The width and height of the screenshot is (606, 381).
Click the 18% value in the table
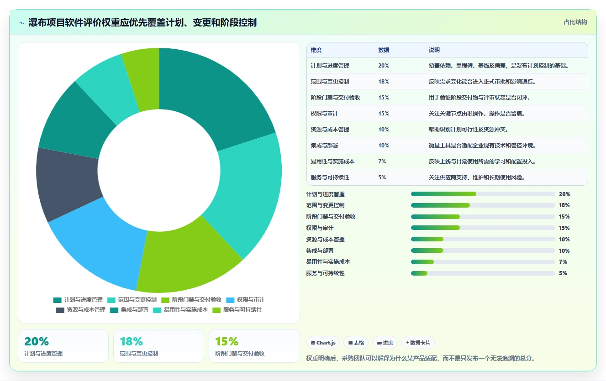(x=384, y=82)
